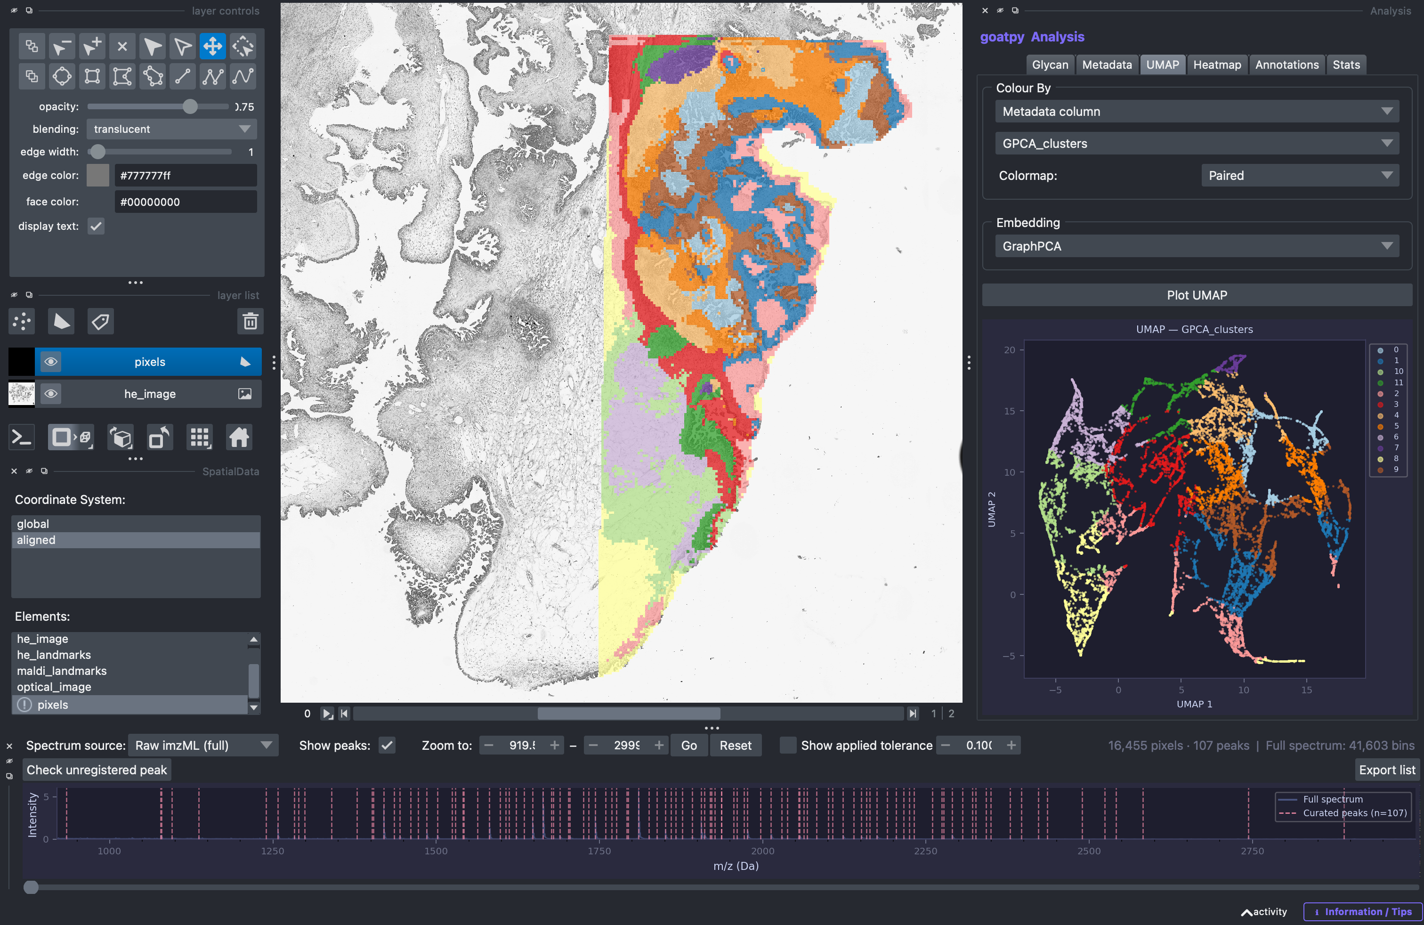The height and width of the screenshot is (925, 1424).
Task: Increase the tolerance value with plus
Action: pos(1011,746)
